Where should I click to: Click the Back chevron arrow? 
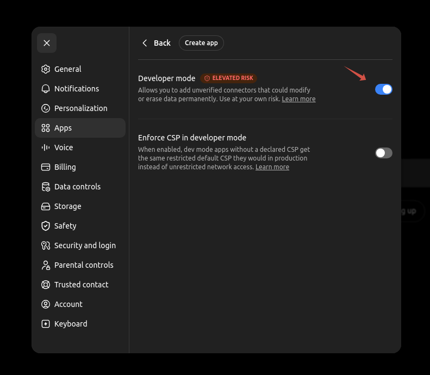coord(145,43)
